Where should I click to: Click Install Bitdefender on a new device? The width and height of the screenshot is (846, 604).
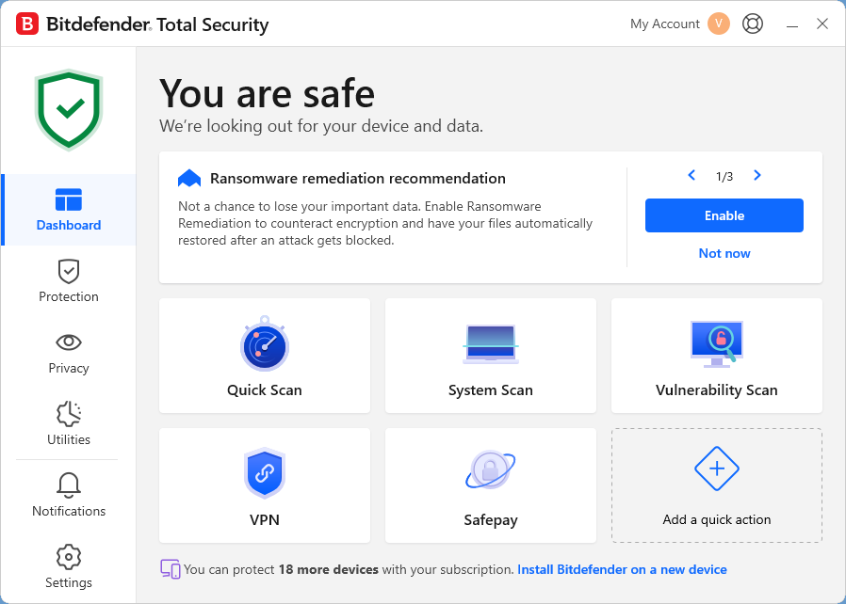click(x=622, y=569)
